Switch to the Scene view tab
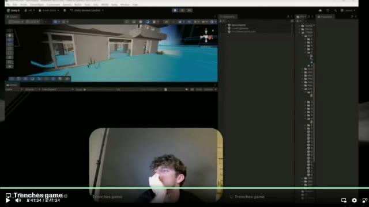Image resolution: width=369 pixels, height=207 pixels. tap(13, 17)
